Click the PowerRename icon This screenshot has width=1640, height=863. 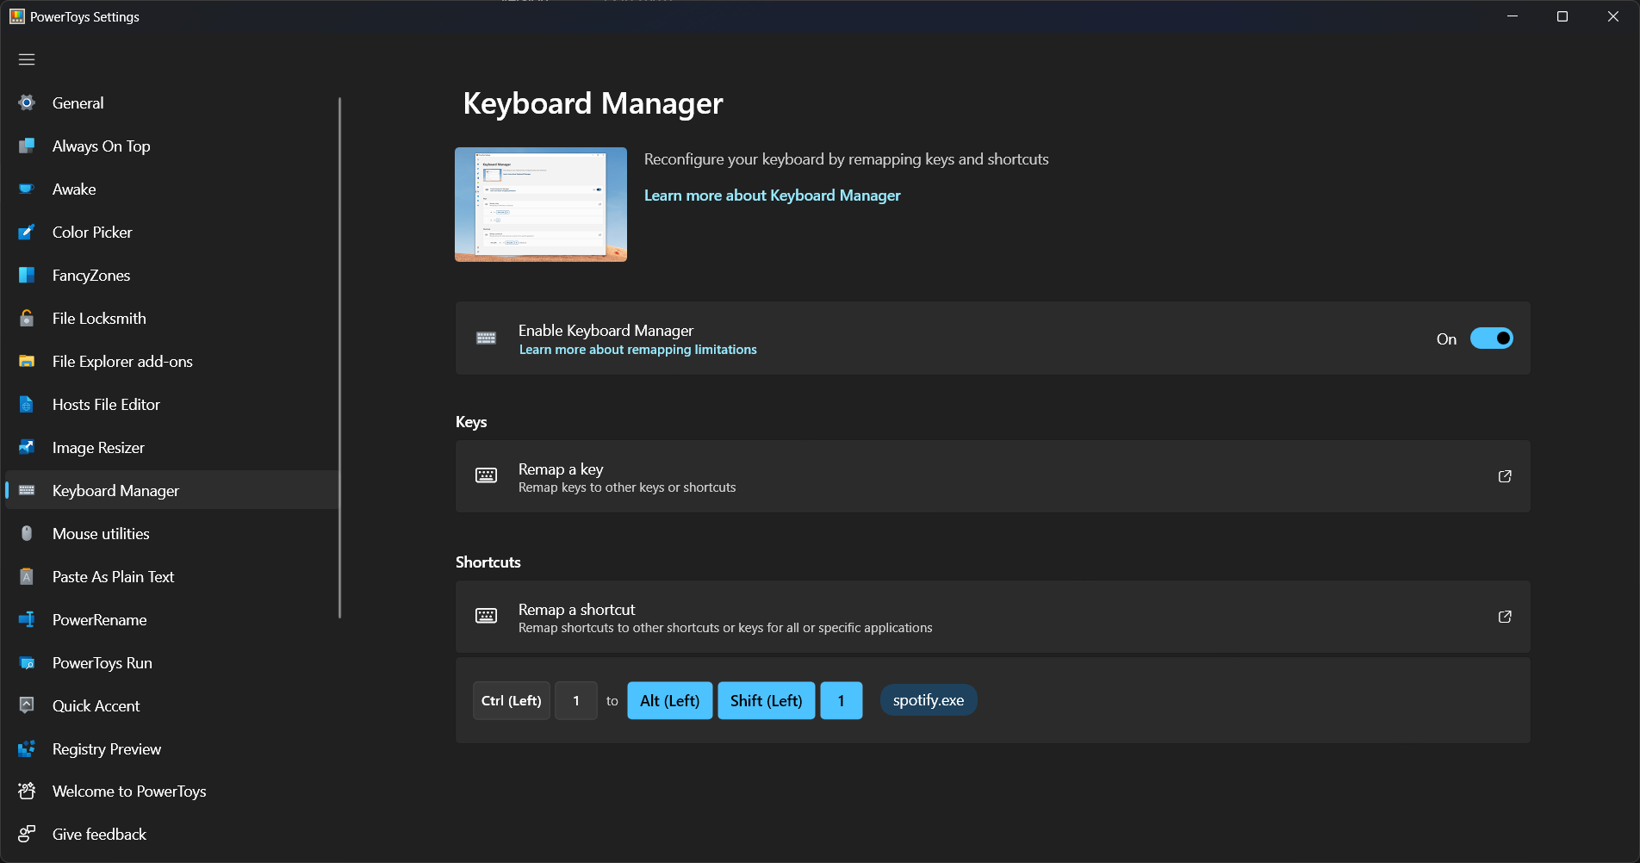(27, 619)
